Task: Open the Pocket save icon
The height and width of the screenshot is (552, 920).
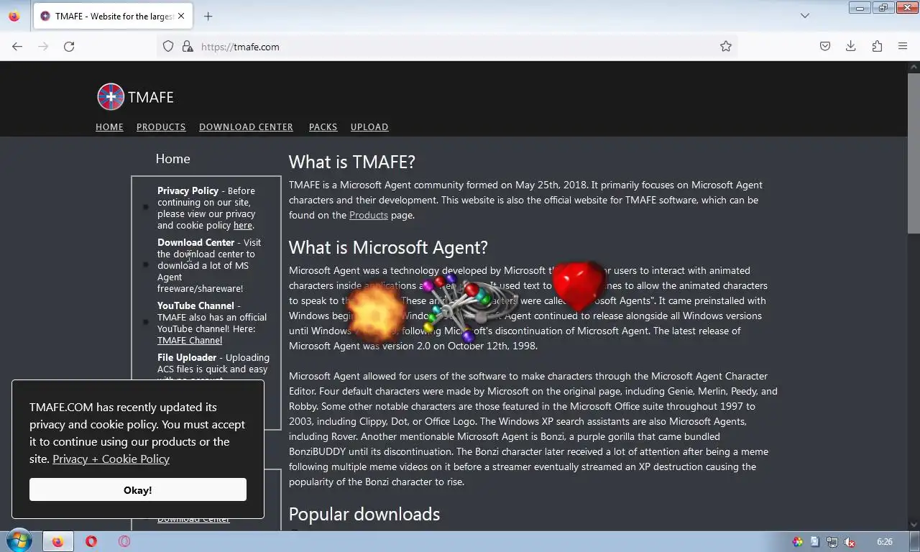Action: coord(825,47)
